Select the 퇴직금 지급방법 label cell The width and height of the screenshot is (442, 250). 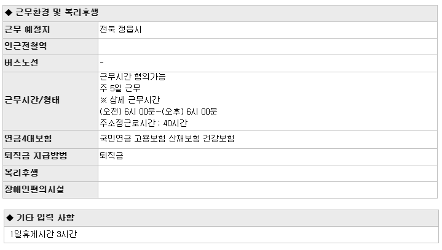click(x=50, y=156)
